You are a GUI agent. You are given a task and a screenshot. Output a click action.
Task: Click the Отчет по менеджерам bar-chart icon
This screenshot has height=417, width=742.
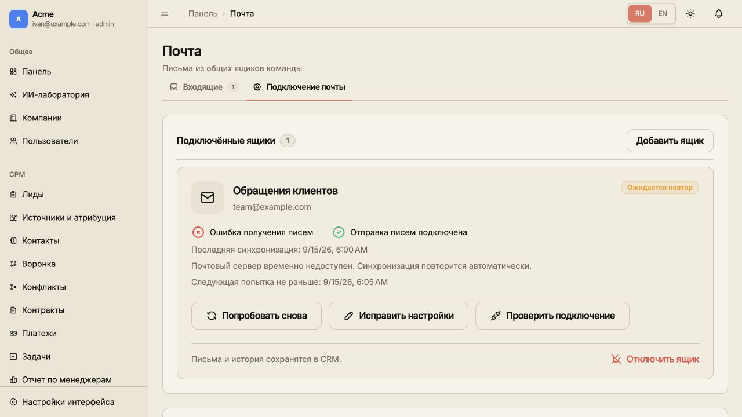click(13, 380)
